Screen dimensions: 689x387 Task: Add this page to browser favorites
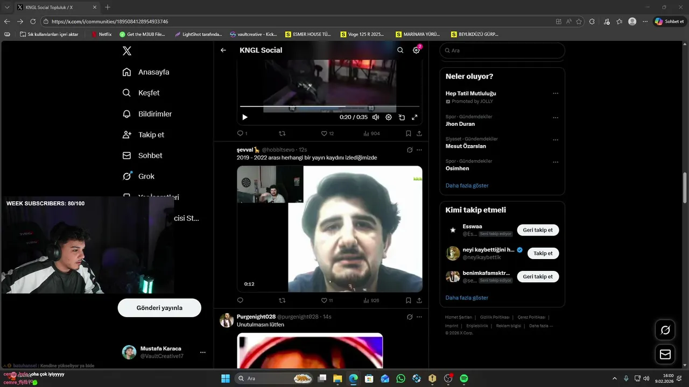579,21
